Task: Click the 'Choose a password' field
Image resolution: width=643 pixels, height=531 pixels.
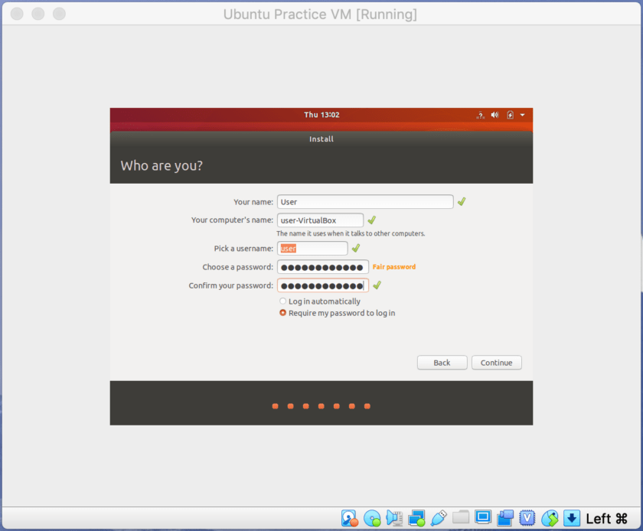Action: 323,267
